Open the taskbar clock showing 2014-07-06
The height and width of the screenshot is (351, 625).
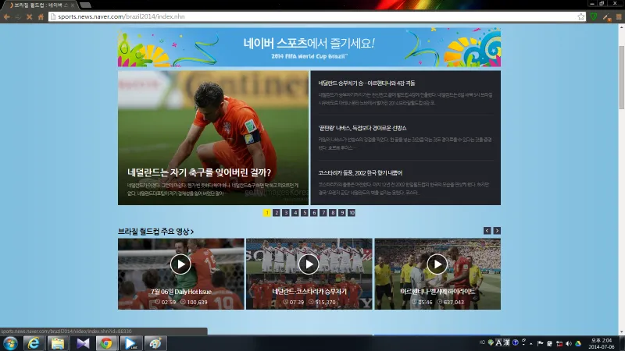(602, 343)
